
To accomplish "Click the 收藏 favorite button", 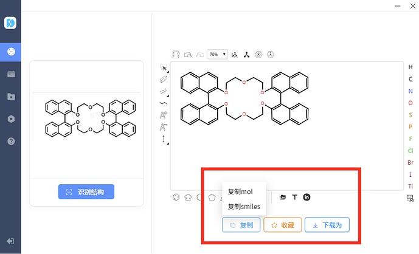I will click(x=282, y=225).
